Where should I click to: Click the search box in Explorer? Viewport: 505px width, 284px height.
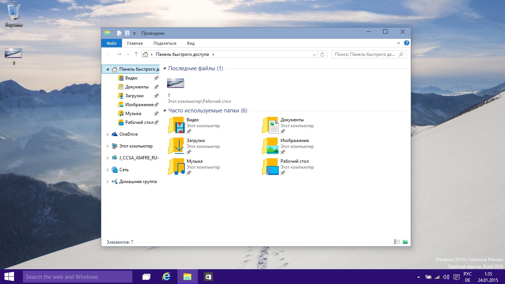(365, 54)
